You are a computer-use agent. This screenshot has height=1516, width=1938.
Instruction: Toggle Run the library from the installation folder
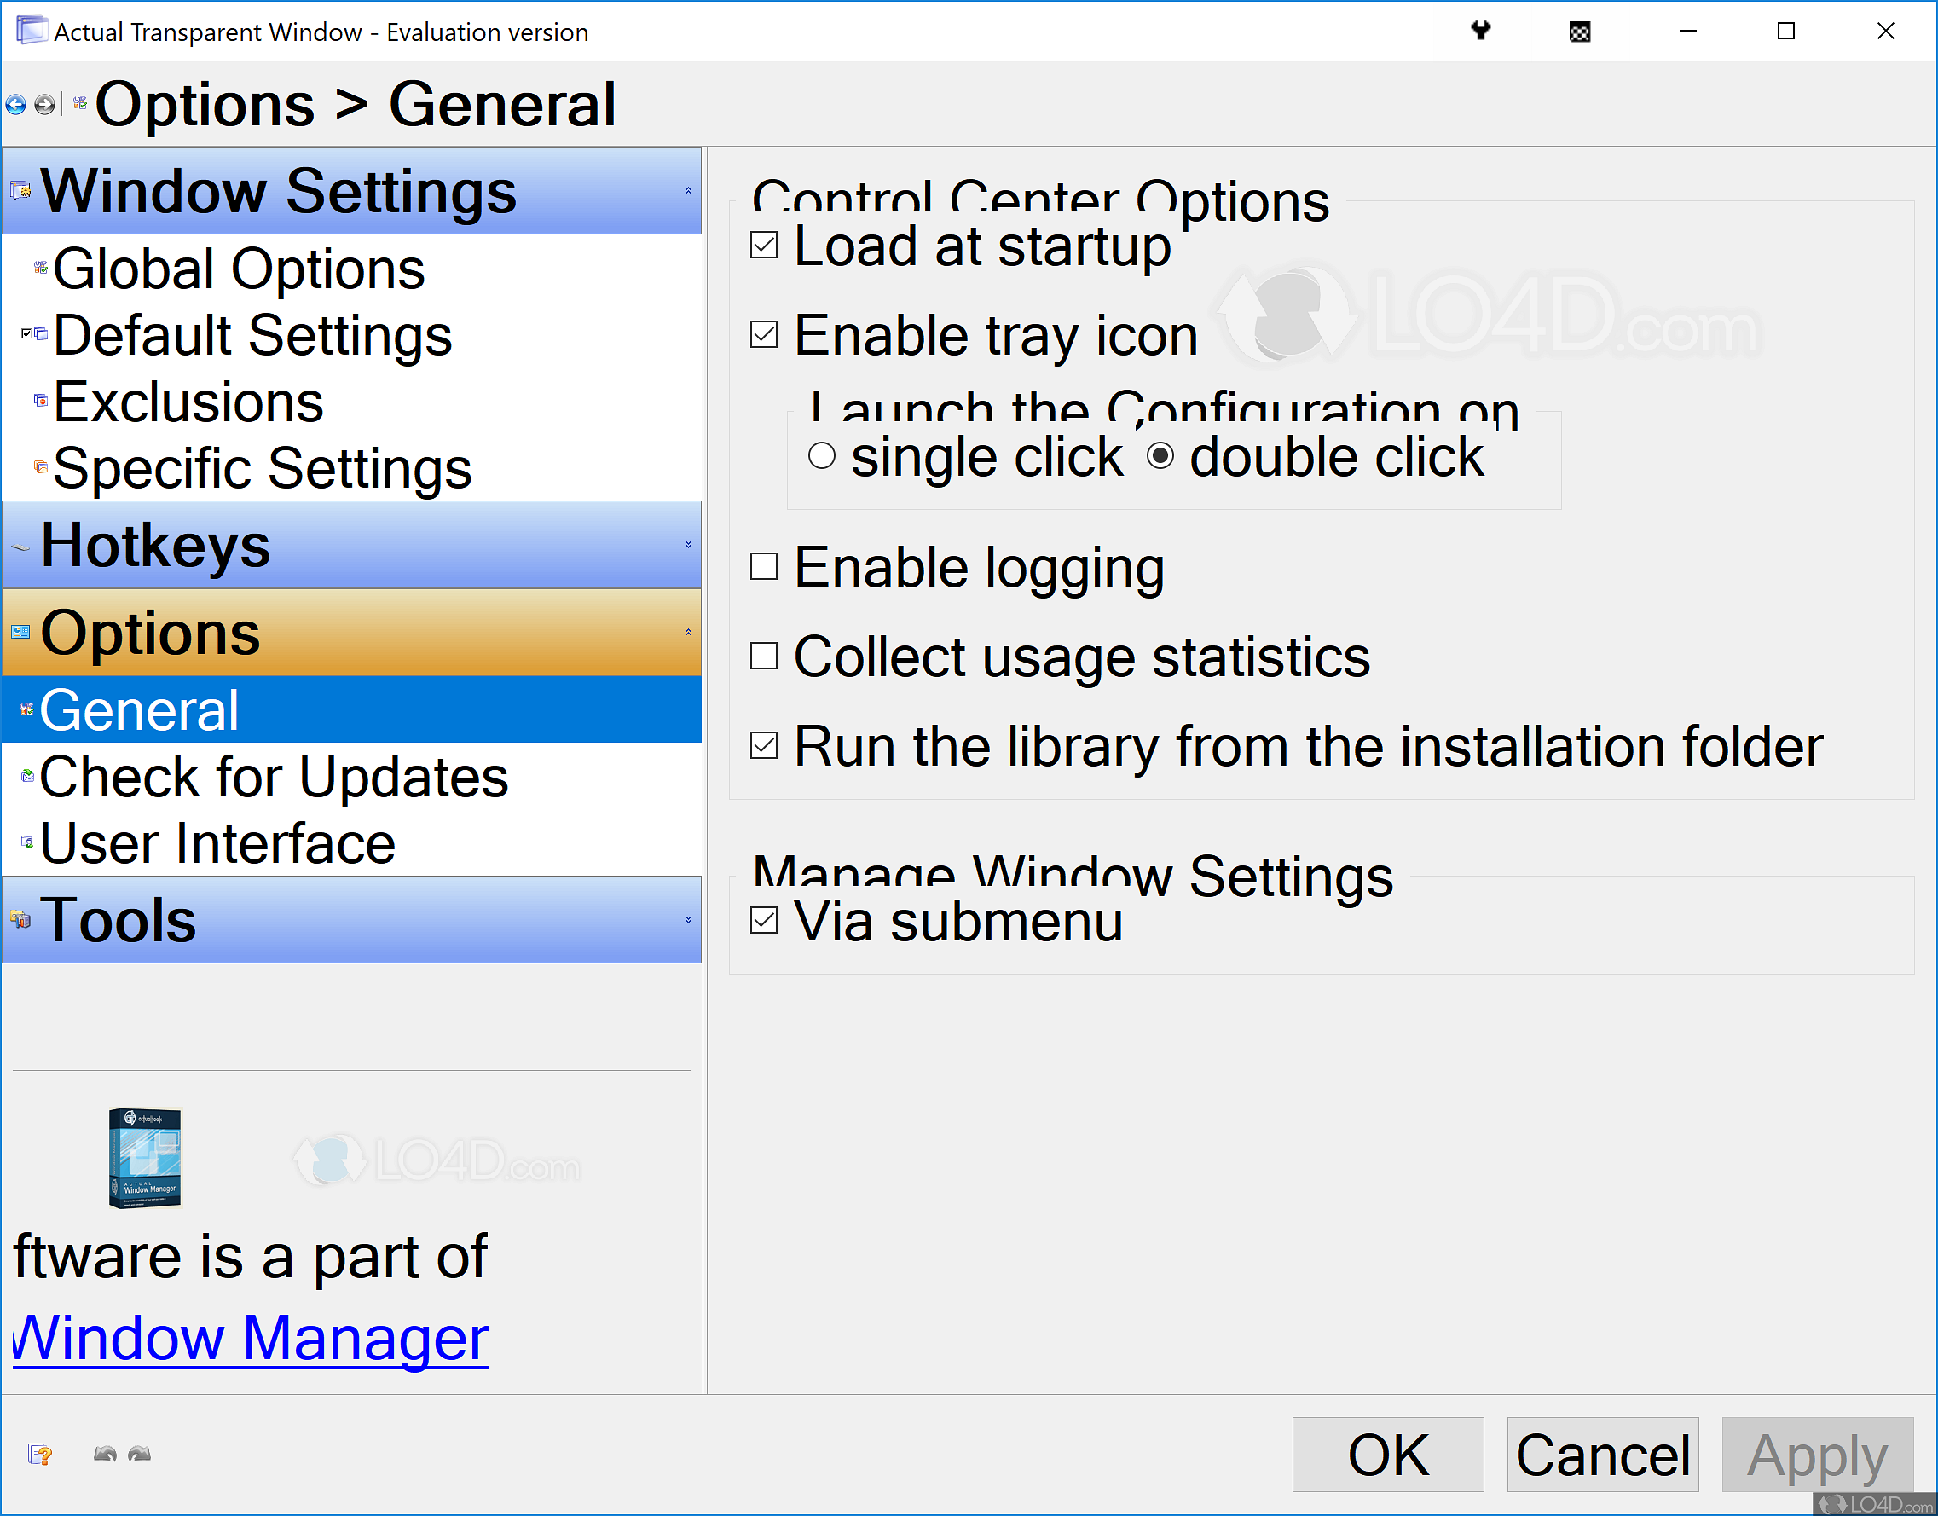pos(764,745)
